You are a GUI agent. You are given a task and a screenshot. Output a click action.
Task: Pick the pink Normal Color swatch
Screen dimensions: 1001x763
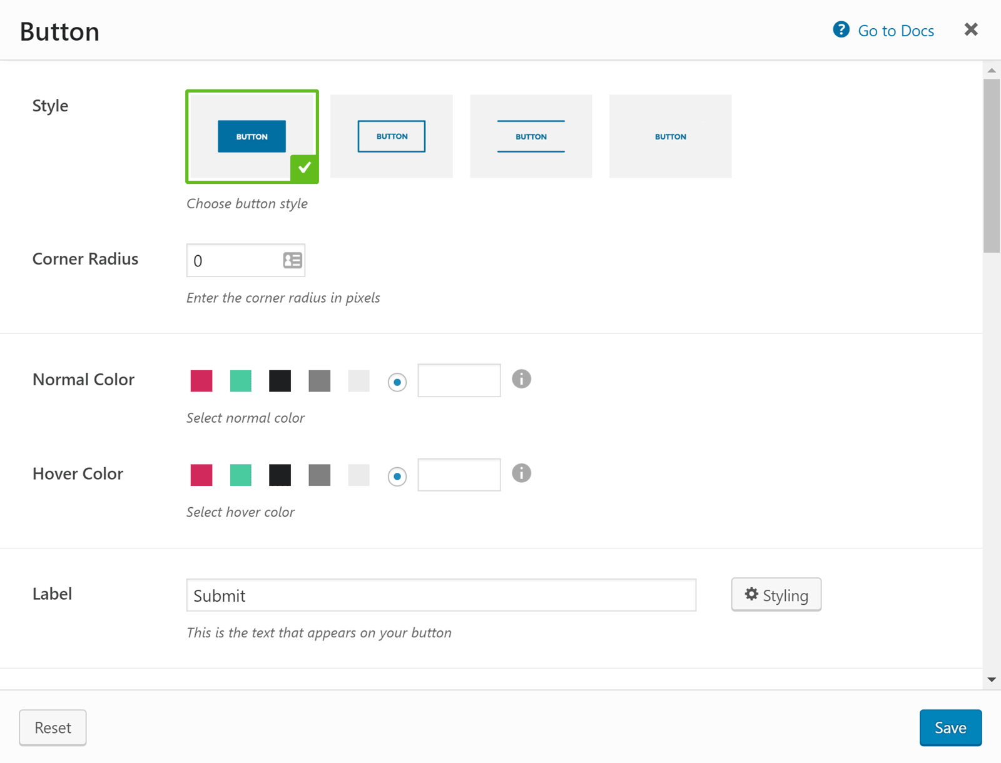(201, 381)
